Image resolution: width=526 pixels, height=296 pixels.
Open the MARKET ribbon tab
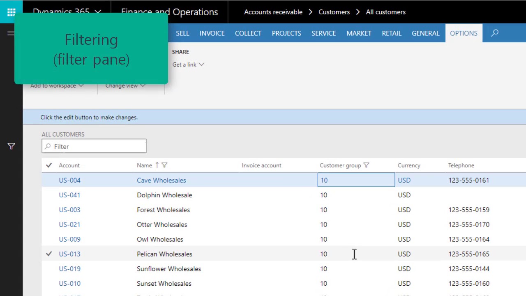359,33
